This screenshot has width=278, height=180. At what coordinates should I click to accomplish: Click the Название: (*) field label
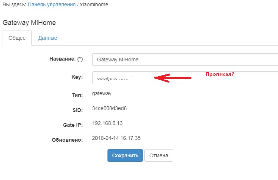(x=66, y=59)
